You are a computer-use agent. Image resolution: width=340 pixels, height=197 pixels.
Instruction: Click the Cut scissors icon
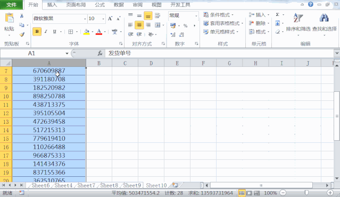pos(22,16)
